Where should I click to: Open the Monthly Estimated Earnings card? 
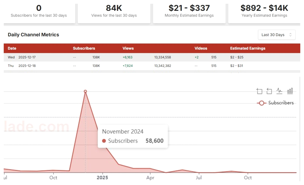pos(189,12)
